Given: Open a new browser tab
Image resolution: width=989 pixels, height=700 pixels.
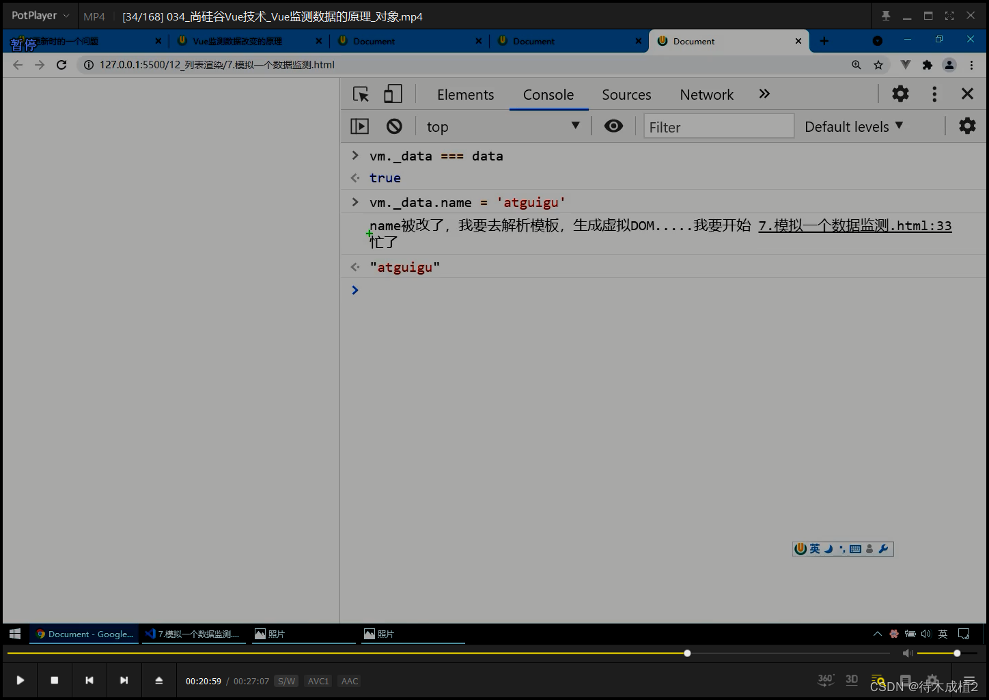Looking at the screenshot, I should click(824, 41).
